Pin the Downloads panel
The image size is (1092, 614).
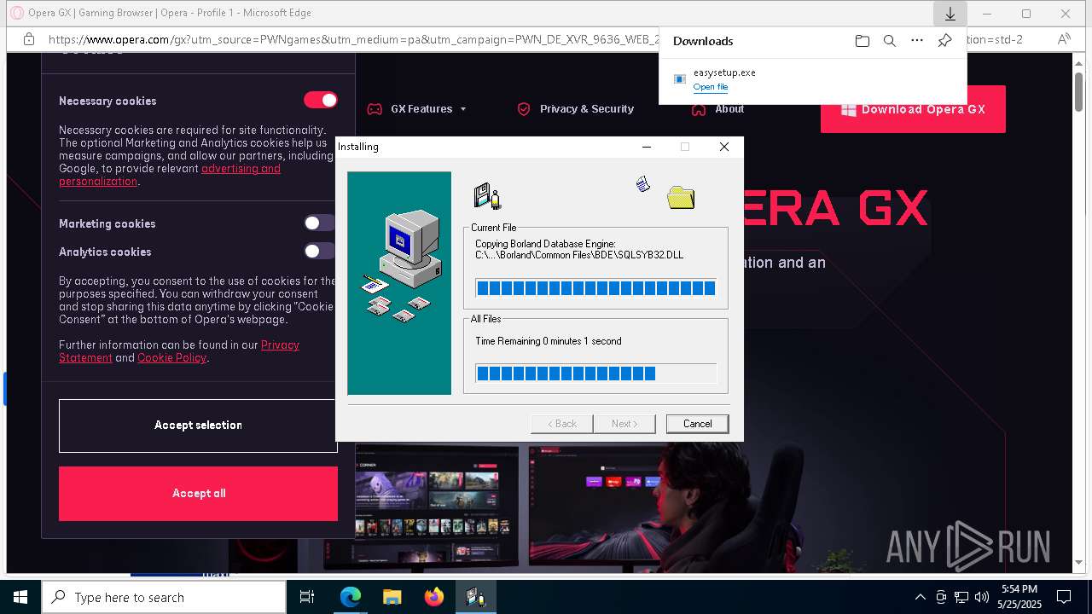coord(944,41)
